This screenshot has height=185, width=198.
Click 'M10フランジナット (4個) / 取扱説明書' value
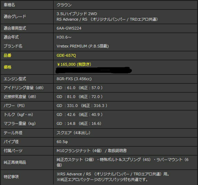click(91, 151)
